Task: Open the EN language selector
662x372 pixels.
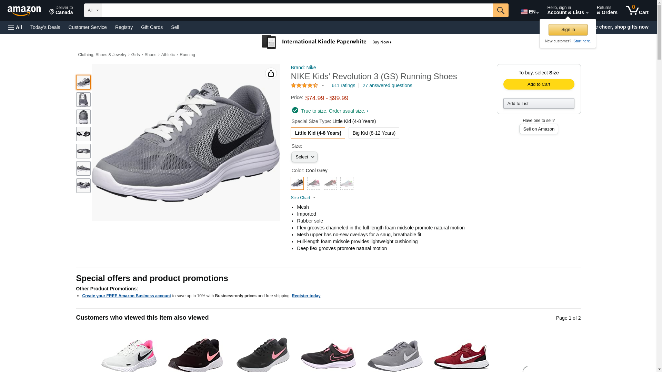Action: point(529,12)
